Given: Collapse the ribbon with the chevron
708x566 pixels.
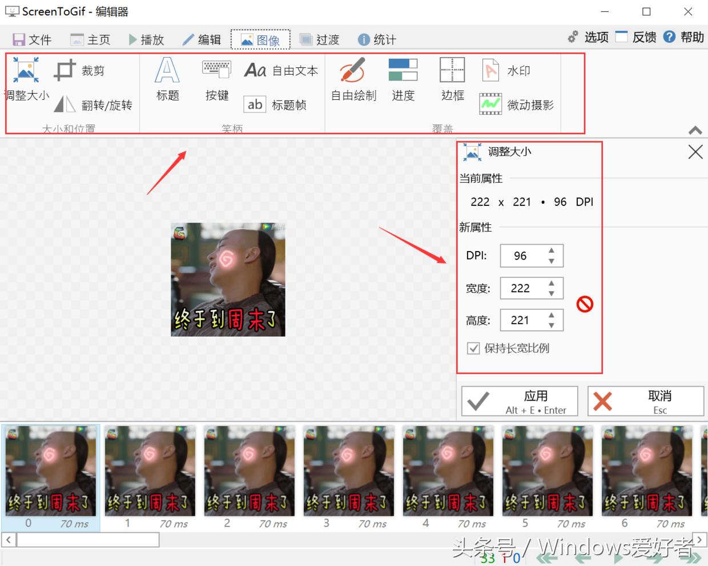Looking at the screenshot, I should pyautogui.click(x=695, y=130).
